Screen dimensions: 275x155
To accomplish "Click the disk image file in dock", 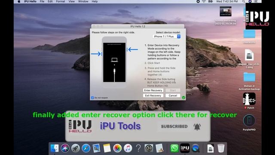I will (210, 148).
